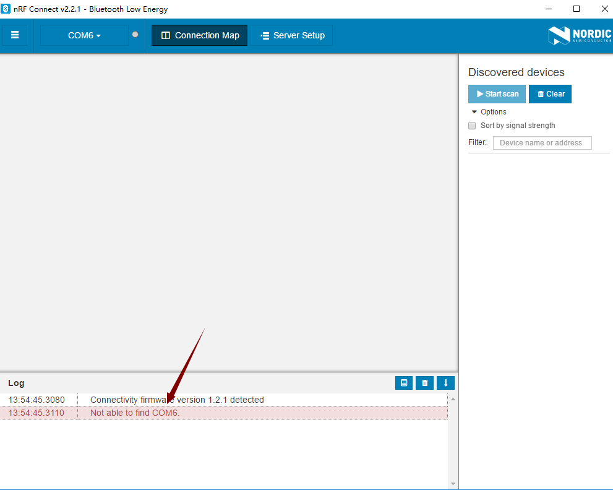The width and height of the screenshot is (613, 490).
Task: Enable Sort by signal strength
Action: click(x=472, y=126)
